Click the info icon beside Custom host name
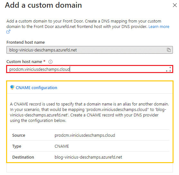 coord(50,62)
